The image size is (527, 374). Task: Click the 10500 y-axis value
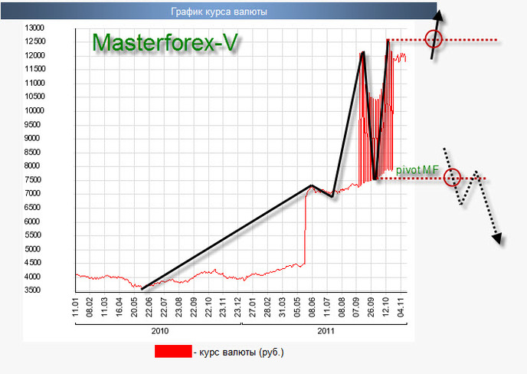[34, 97]
